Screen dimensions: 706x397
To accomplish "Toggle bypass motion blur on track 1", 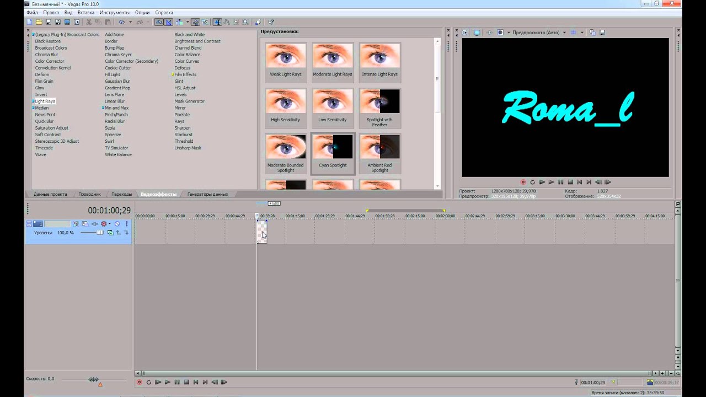I will click(x=76, y=224).
